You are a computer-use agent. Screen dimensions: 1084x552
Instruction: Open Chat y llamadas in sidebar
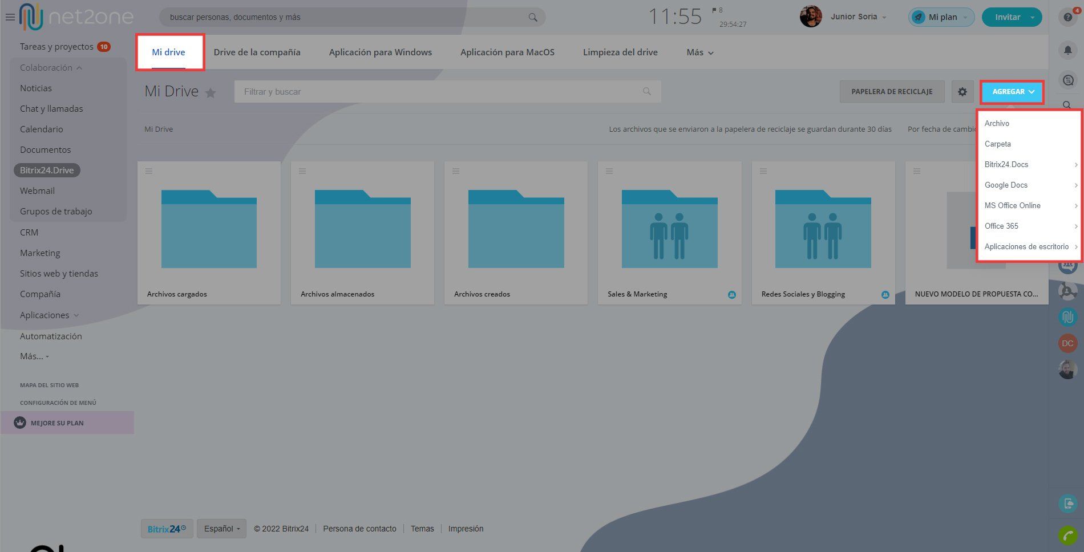click(x=51, y=108)
